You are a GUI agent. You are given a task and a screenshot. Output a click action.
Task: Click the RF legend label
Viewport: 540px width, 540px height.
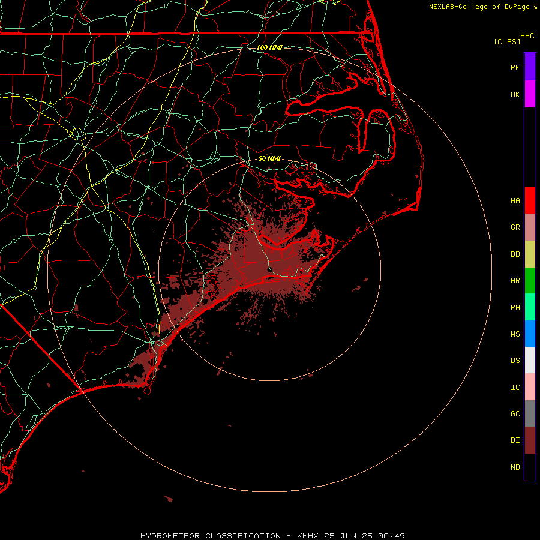[x=515, y=67]
